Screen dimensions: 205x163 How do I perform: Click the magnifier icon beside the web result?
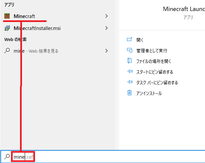point(7,51)
